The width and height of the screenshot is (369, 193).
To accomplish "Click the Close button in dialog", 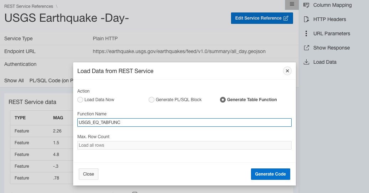I will [88, 174].
